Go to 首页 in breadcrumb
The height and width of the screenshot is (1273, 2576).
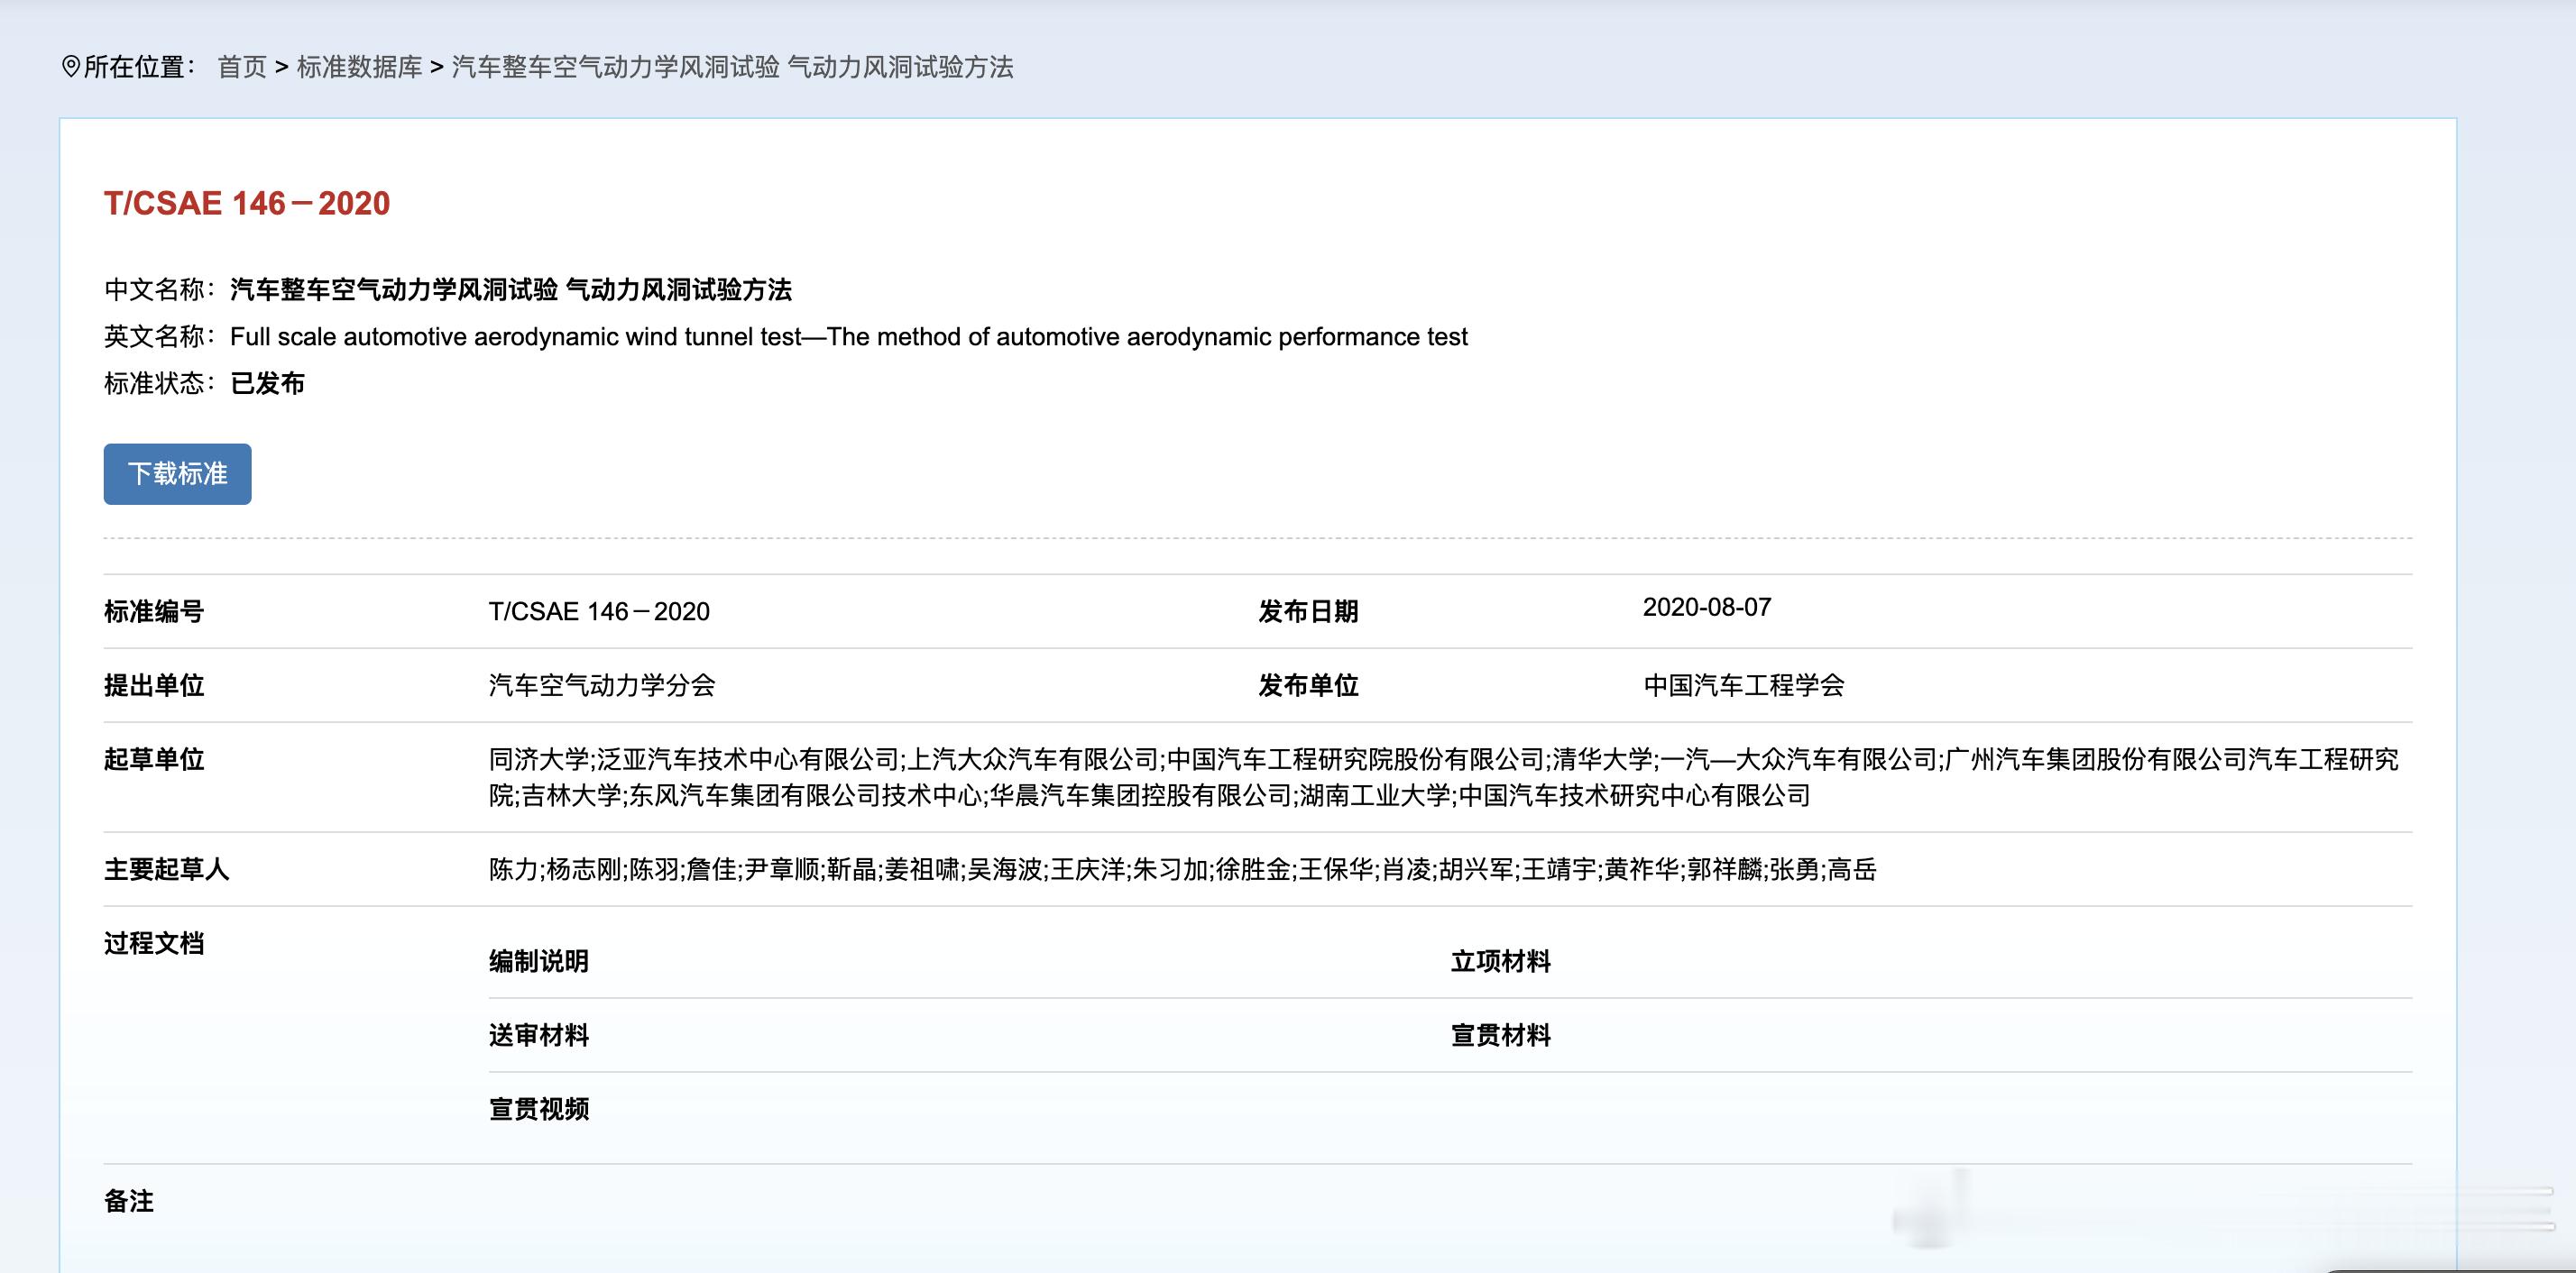(242, 67)
